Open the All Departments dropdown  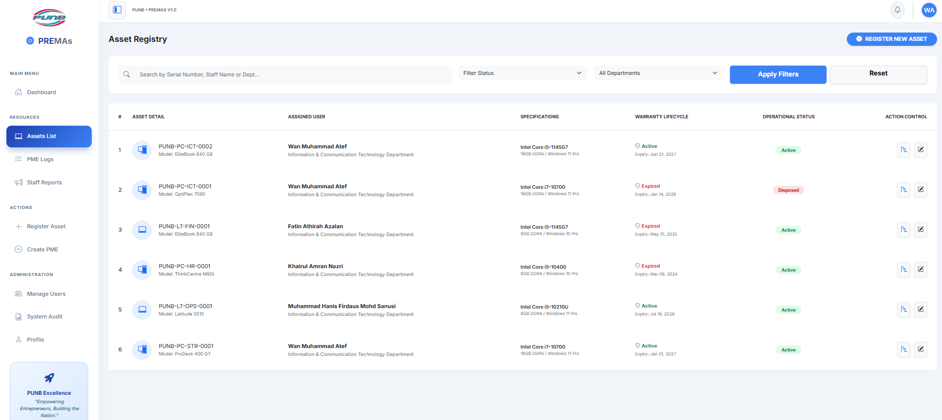point(658,73)
